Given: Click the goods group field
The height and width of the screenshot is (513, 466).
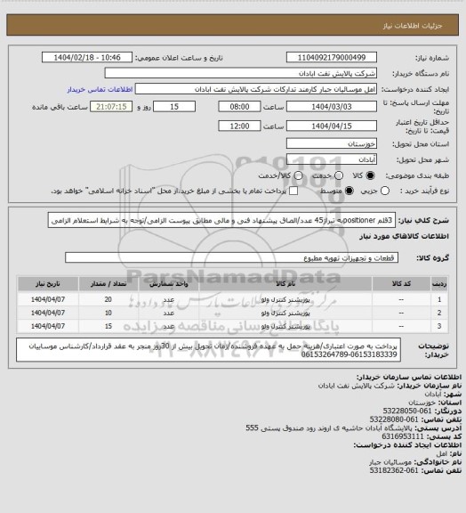Looking at the screenshot, I should click(231, 257).
